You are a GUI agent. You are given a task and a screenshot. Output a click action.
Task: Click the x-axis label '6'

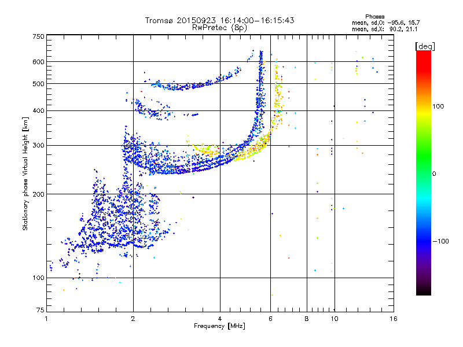(x=270, y=319)
